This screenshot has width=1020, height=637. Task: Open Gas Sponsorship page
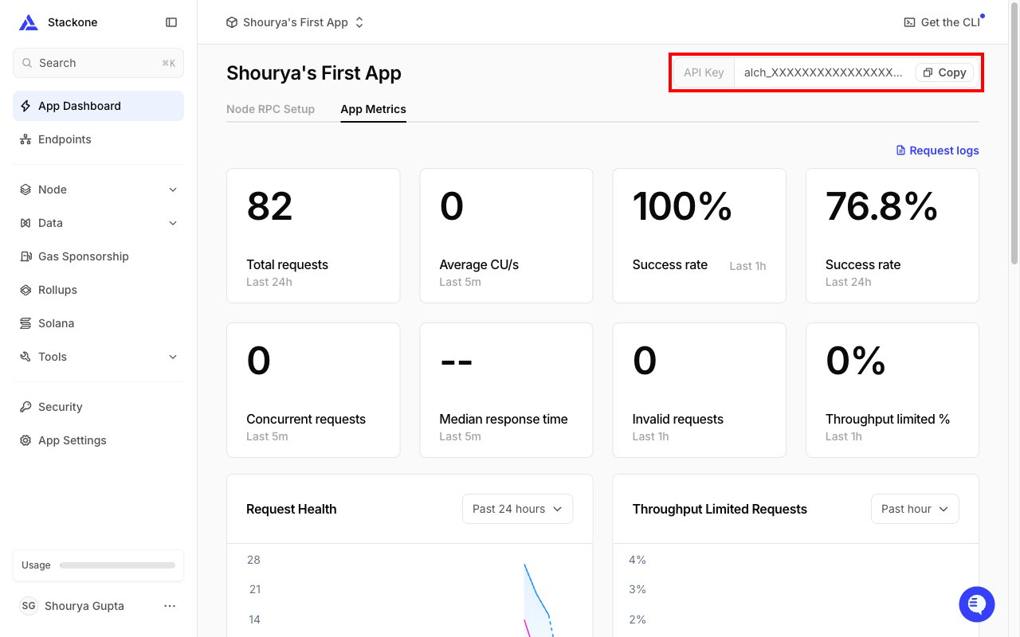click(98, 256)
